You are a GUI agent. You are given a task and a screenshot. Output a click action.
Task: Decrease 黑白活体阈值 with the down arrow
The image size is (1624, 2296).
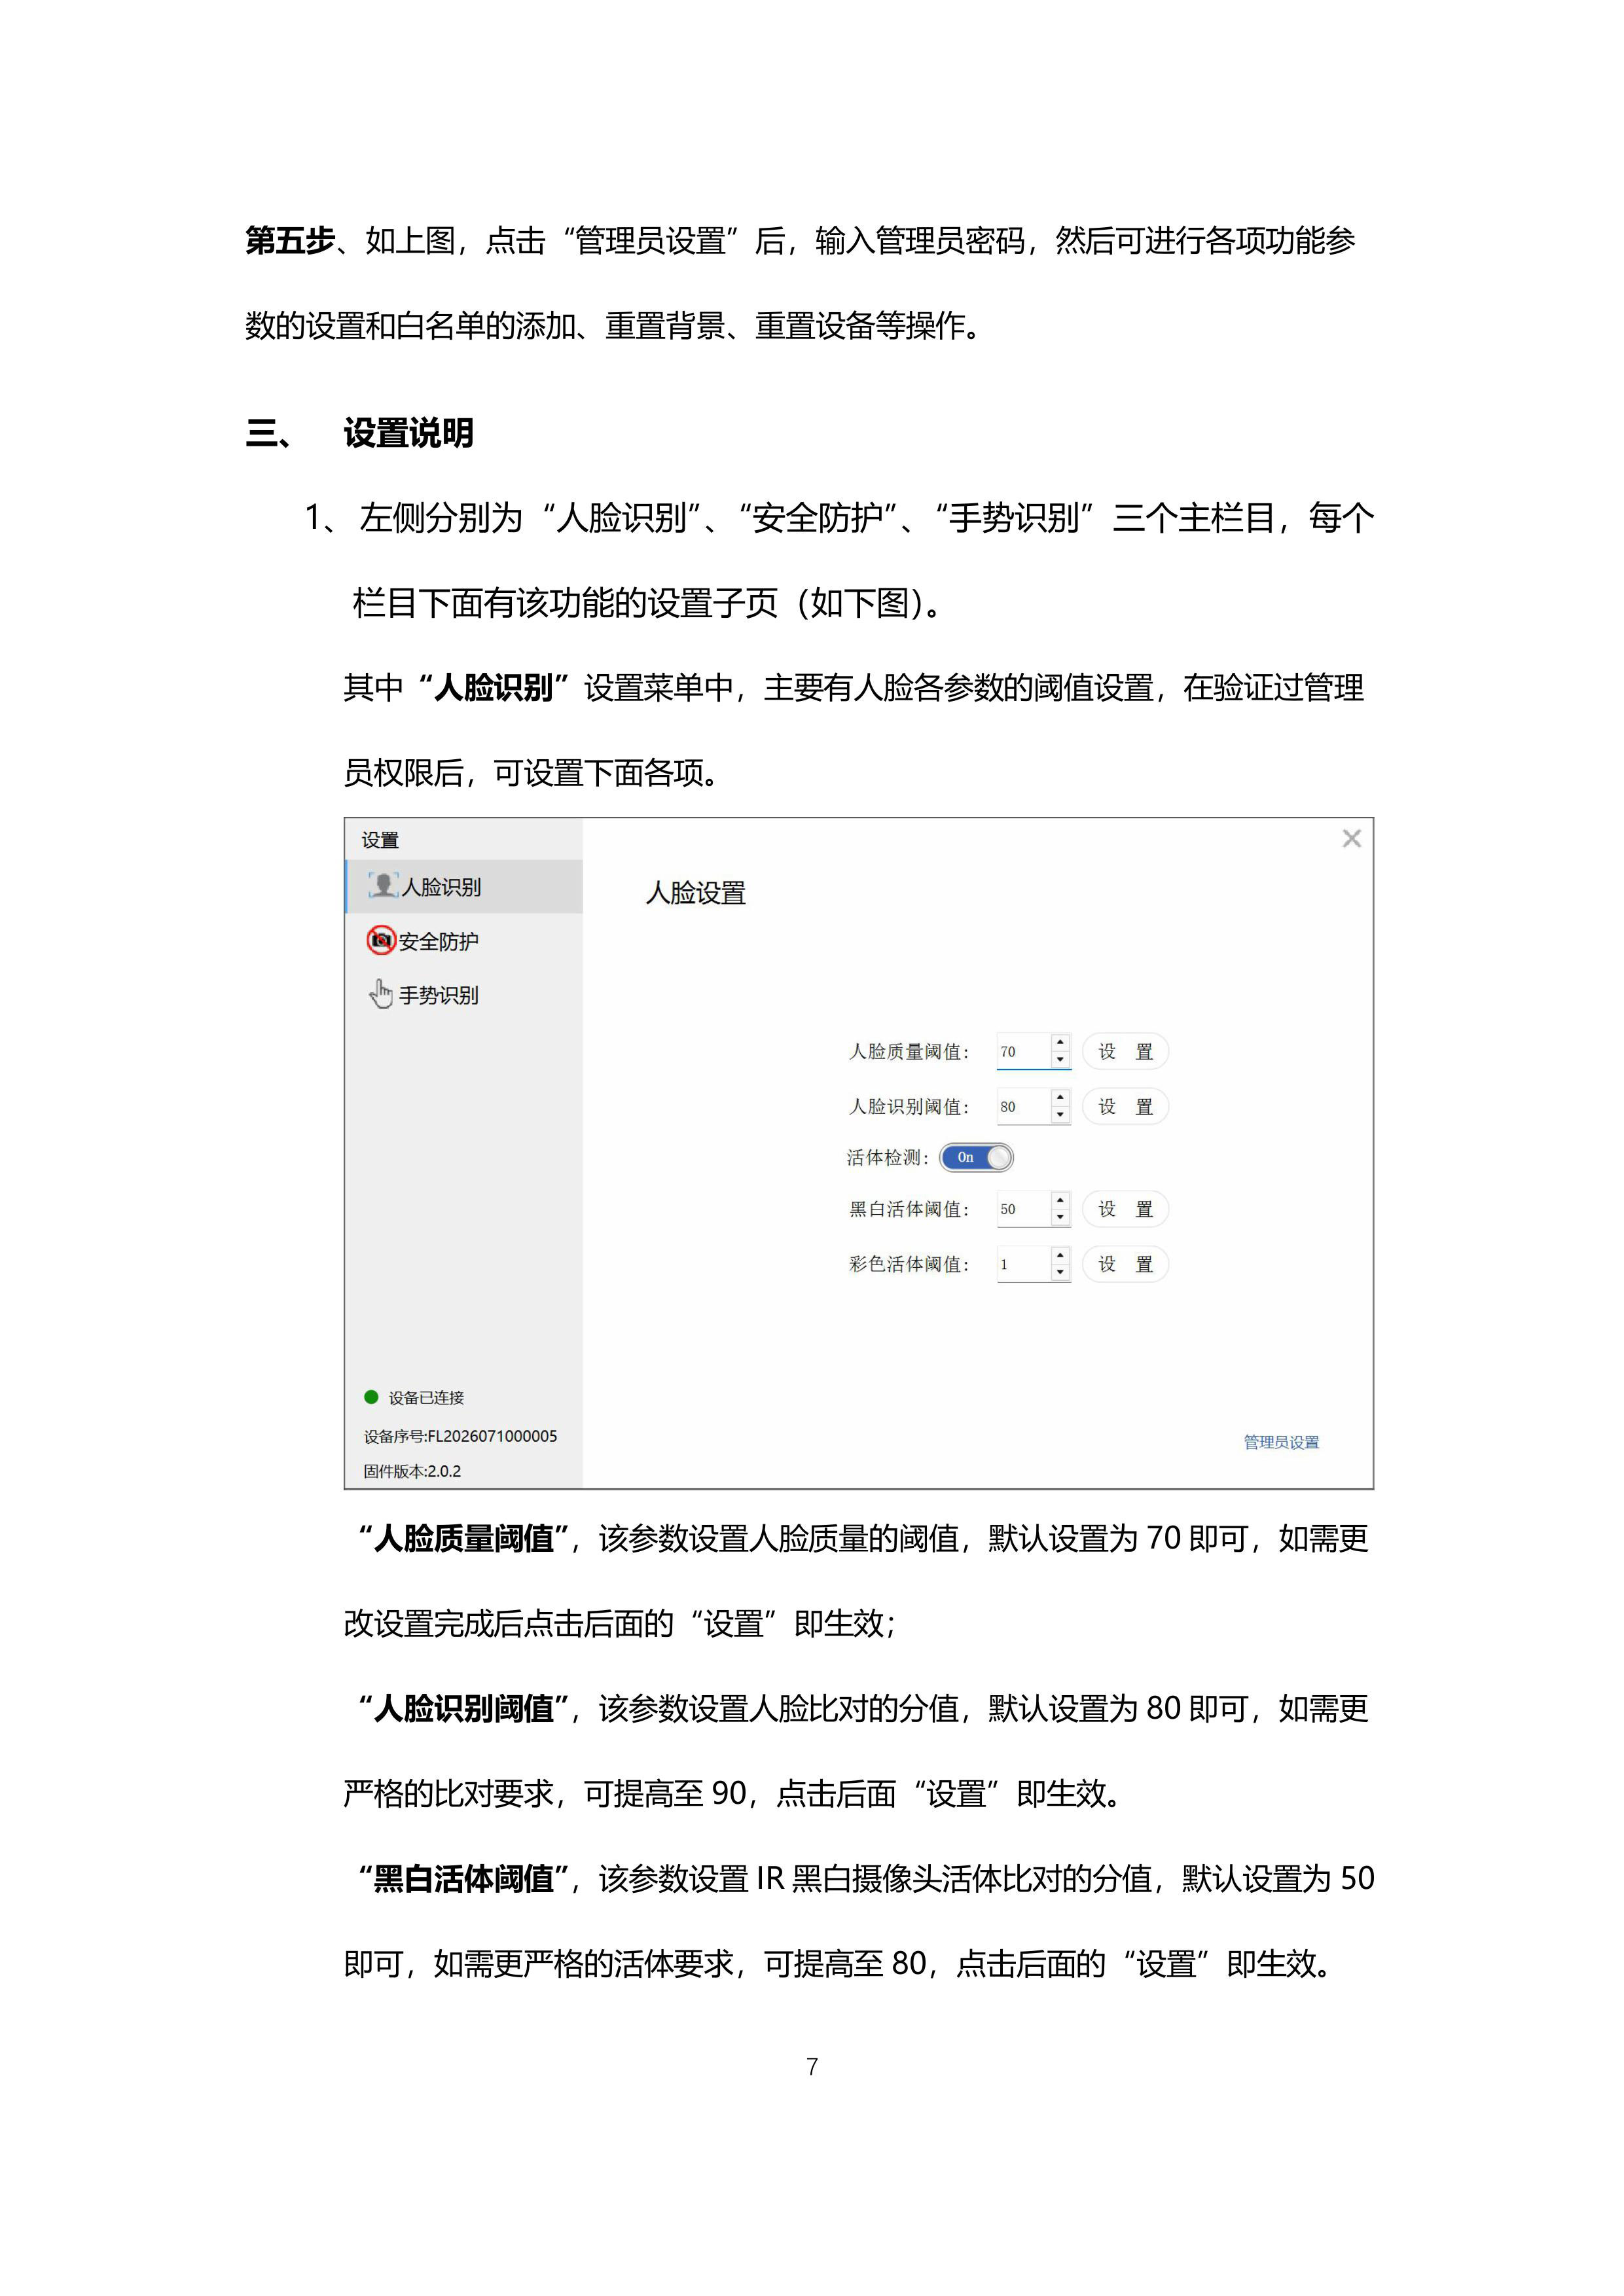[x=1060, y=1217]
